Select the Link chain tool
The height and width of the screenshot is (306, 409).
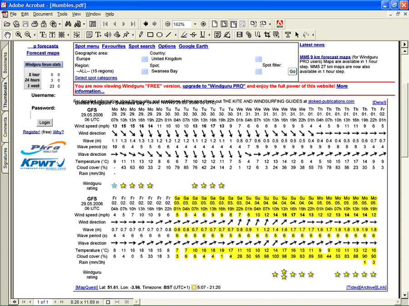(x=248, y=34)
